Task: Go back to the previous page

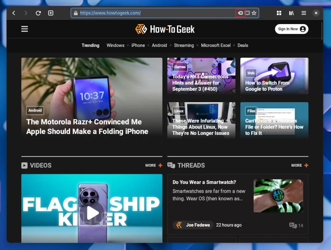Action: [14, 13]
